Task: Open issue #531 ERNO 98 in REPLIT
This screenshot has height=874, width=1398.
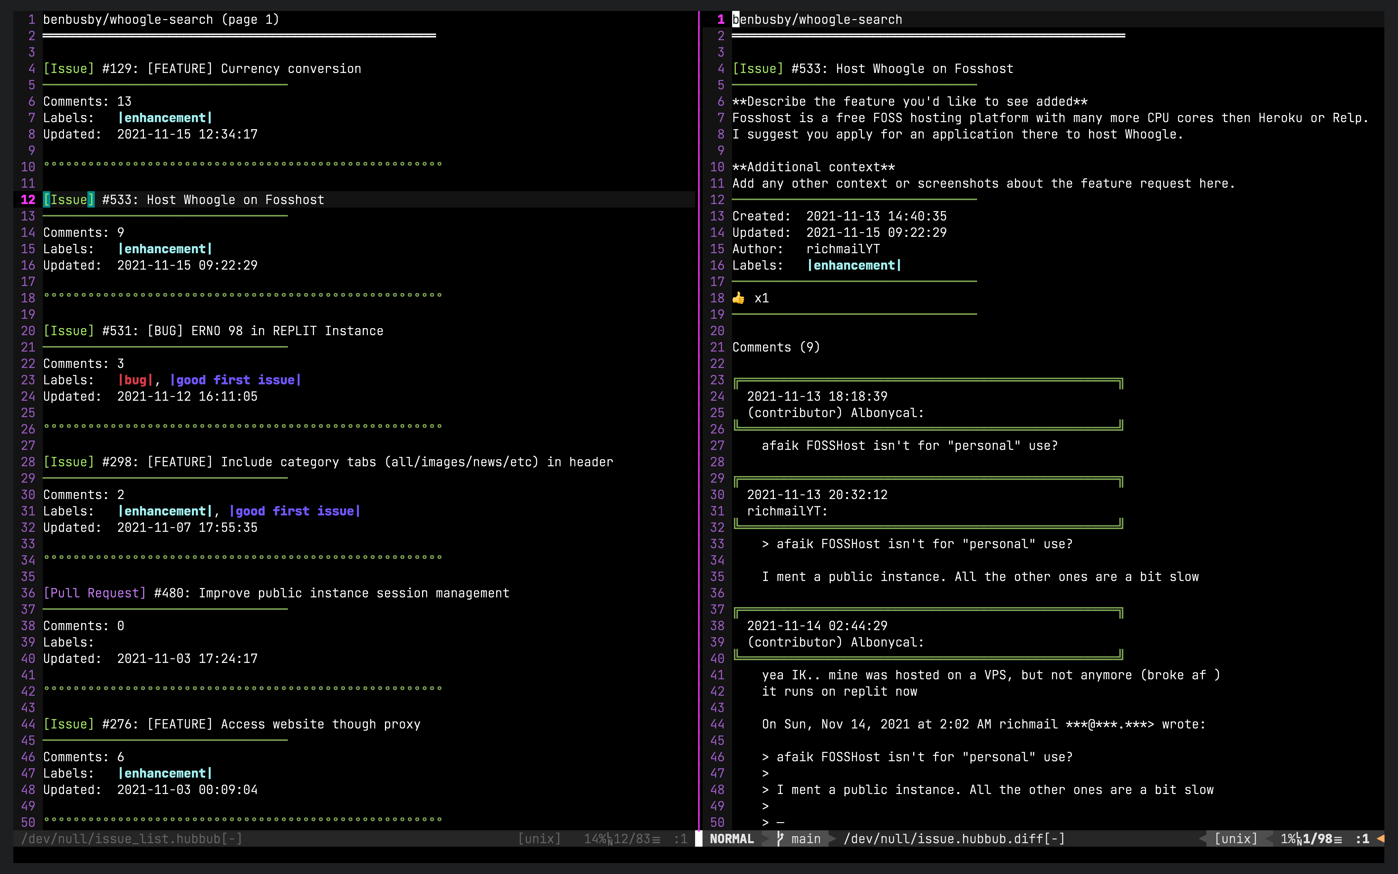Action: tap(243, 331)
